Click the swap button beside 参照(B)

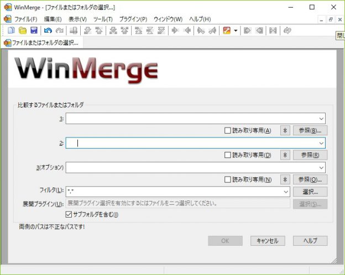[x=285, y=130]
